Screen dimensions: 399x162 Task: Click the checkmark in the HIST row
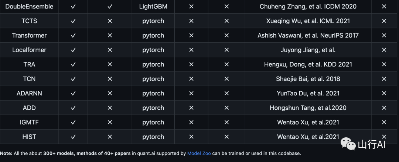tap(73, 137)
